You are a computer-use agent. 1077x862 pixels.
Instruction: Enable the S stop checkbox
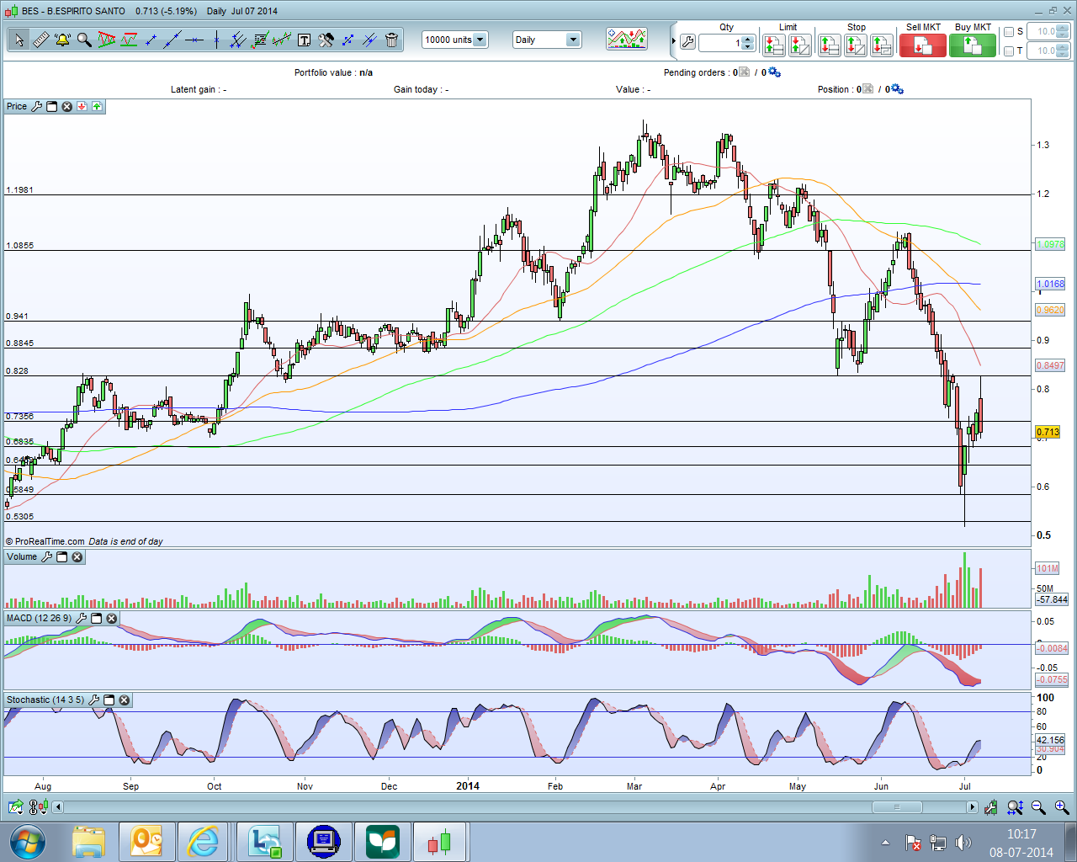pyautogui.click(x=1009, y=32)
